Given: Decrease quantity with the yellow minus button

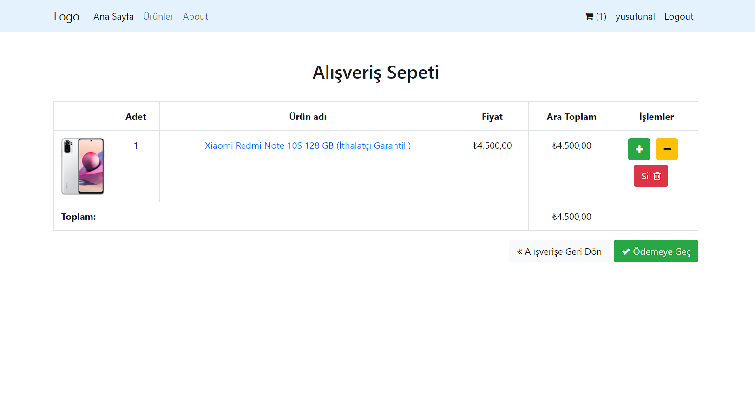Looking at the screenshot, I should (x=667, y=149).
